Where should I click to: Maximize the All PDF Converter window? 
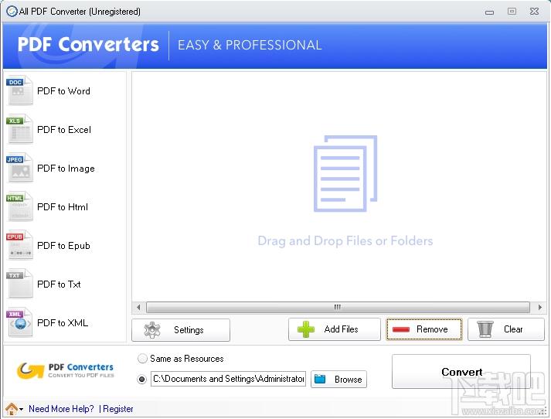pos(512,12)
